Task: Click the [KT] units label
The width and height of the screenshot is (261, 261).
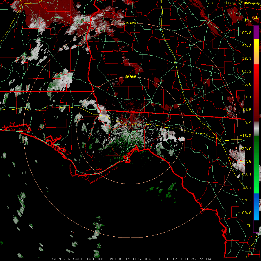Action: coord(248,20)
